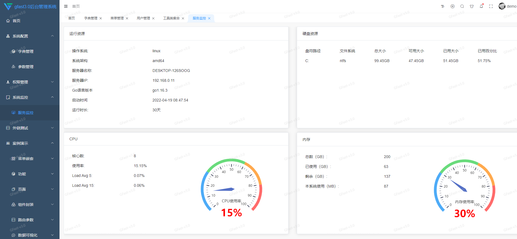Switch to the 菜单管理 tab

(117, 18)
